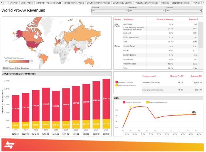Image resolution: width=206 pixels, height=152 pixels.
Task: Click the tab scroll left arrow
Action: [x=5, y=3]
